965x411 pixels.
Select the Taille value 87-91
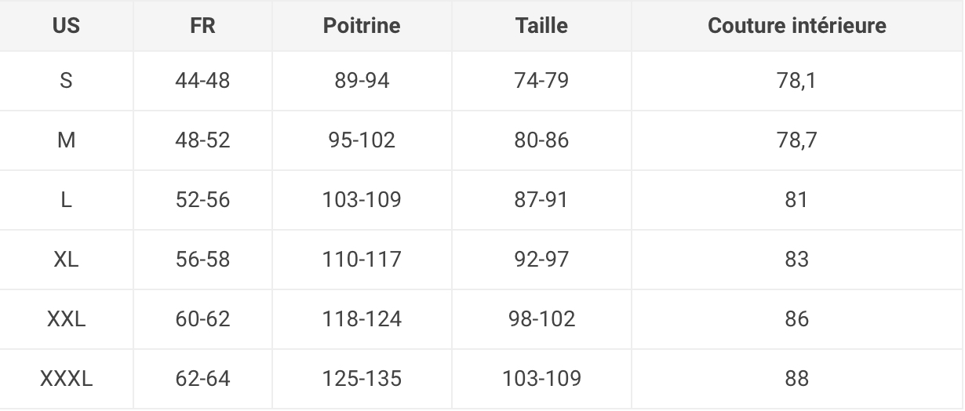tap(541, 200)
